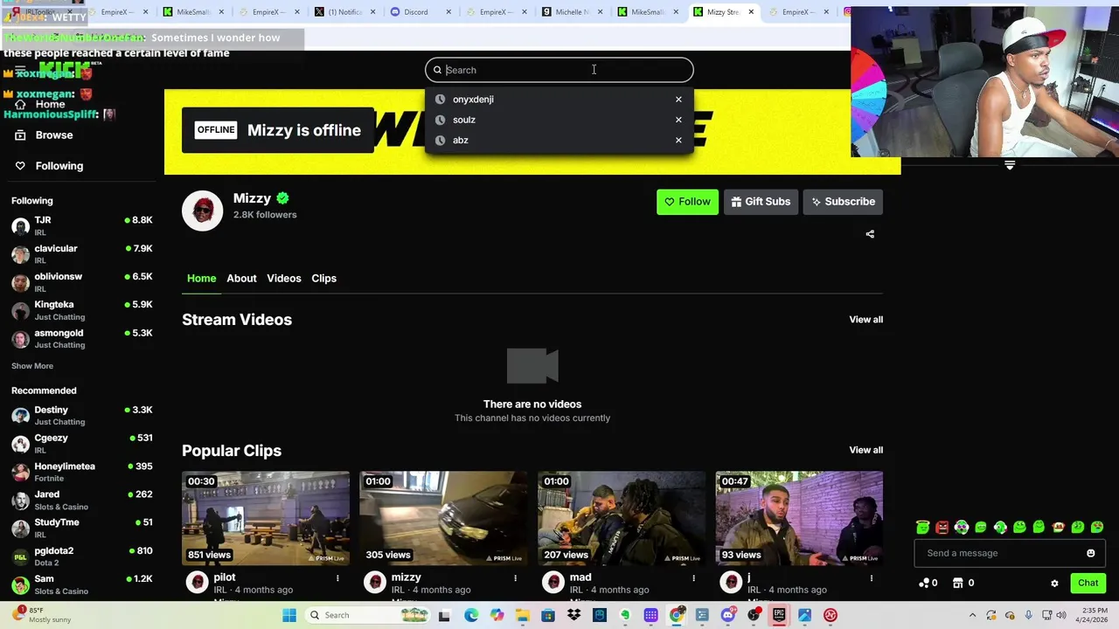The width and height of the screenshot is (1119, 629).
Task: Open Google Chrome taskbar icon
Action: [x=677, y=615]
